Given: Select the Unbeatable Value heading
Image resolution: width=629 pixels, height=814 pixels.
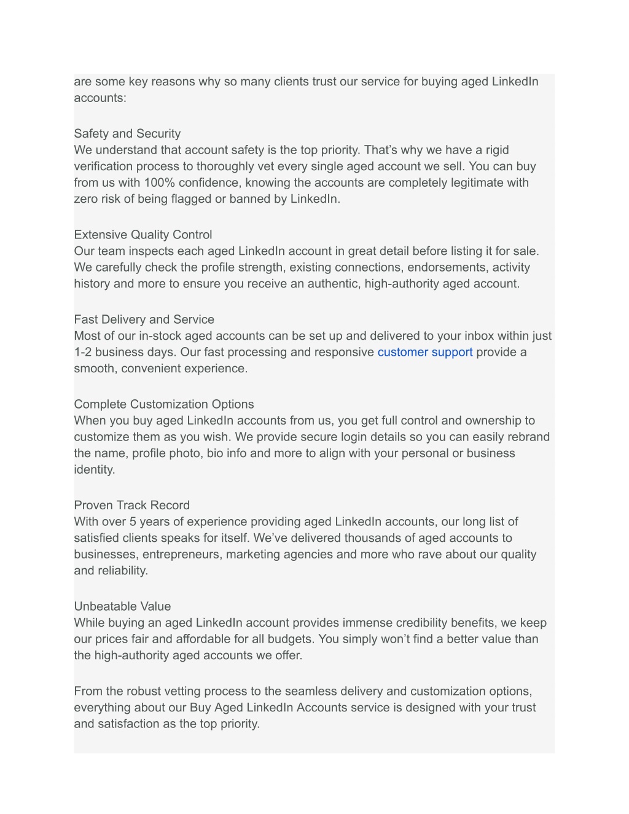Looking at the screenshot, I should [123, 606].
